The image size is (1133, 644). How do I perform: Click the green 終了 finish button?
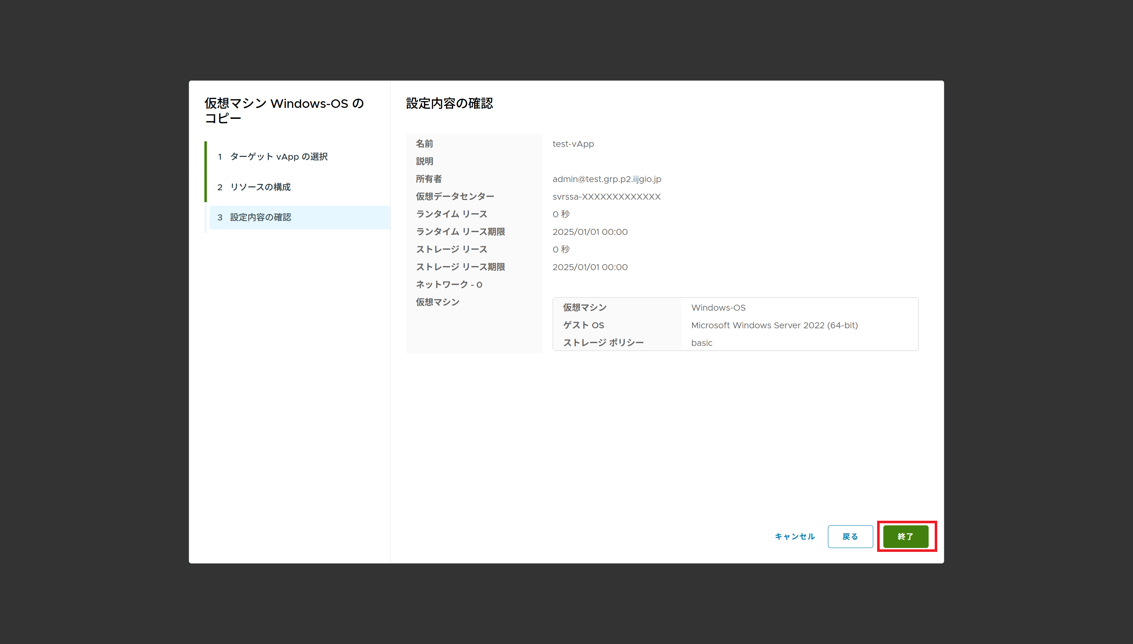coord(905,536)
